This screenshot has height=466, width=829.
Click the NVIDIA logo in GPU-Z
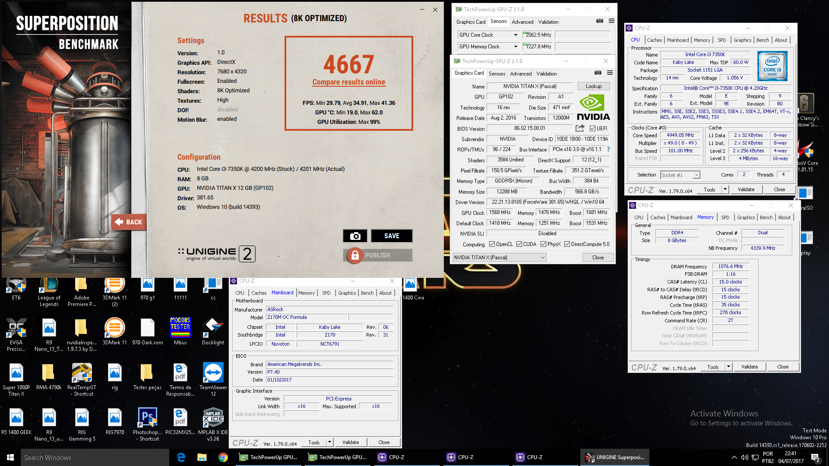pyautogui.click(x=593, y=108)
